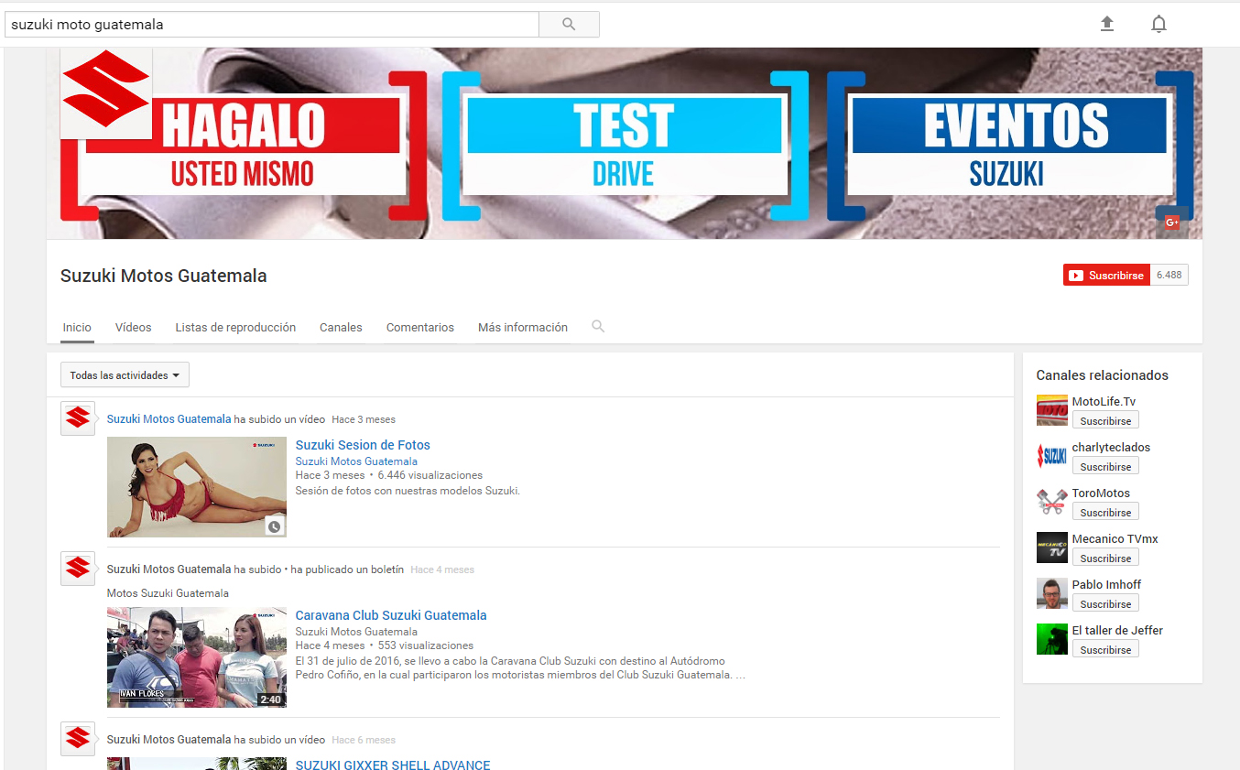The image size is (1240, 770).
Task: Open Más información tab
Action: click(523, 327)
